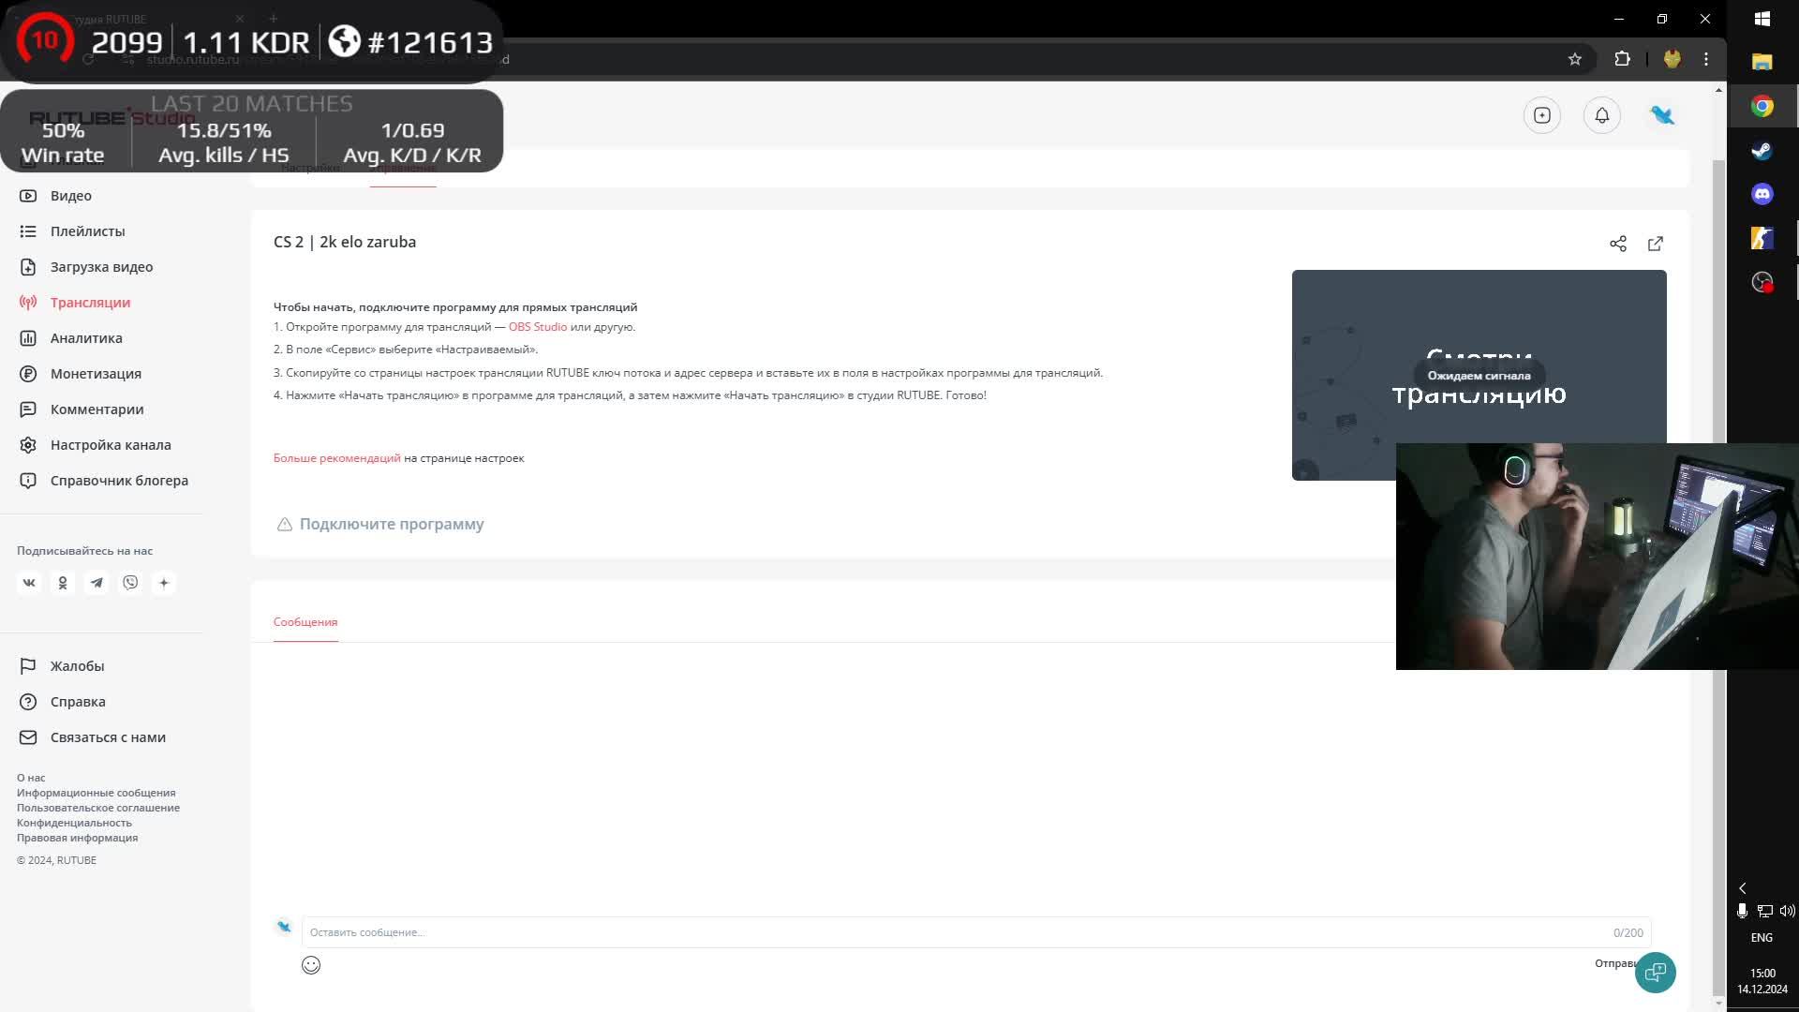Open the browser extensions puzzle icon
The width and height of the screenshot is (1799, 1012).
tap(1623, 59)
